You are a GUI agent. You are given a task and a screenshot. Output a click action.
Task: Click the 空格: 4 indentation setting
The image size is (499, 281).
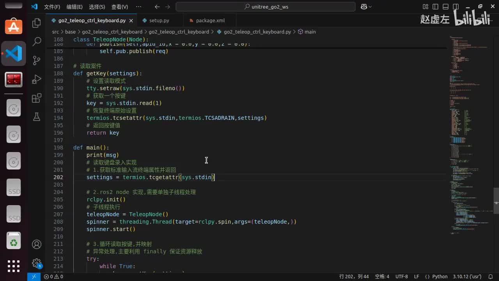pyautogui.click(x=382, y=277)
